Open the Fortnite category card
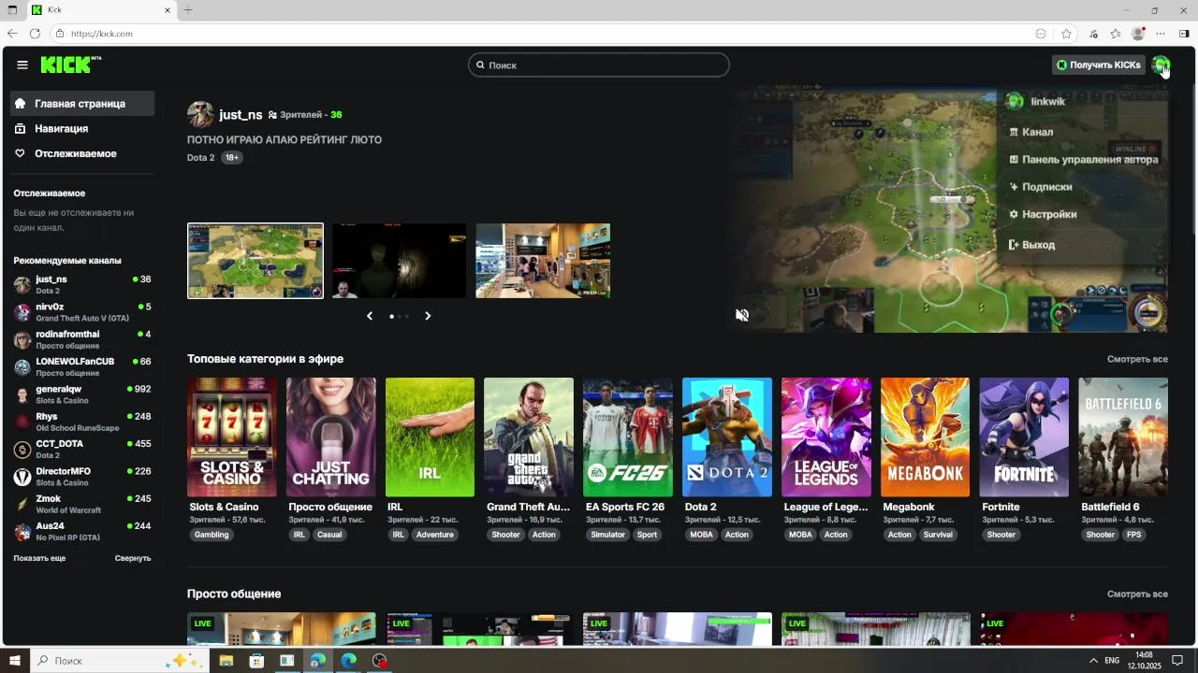This screenshot has width=1198, height=673. [1024, 437]
